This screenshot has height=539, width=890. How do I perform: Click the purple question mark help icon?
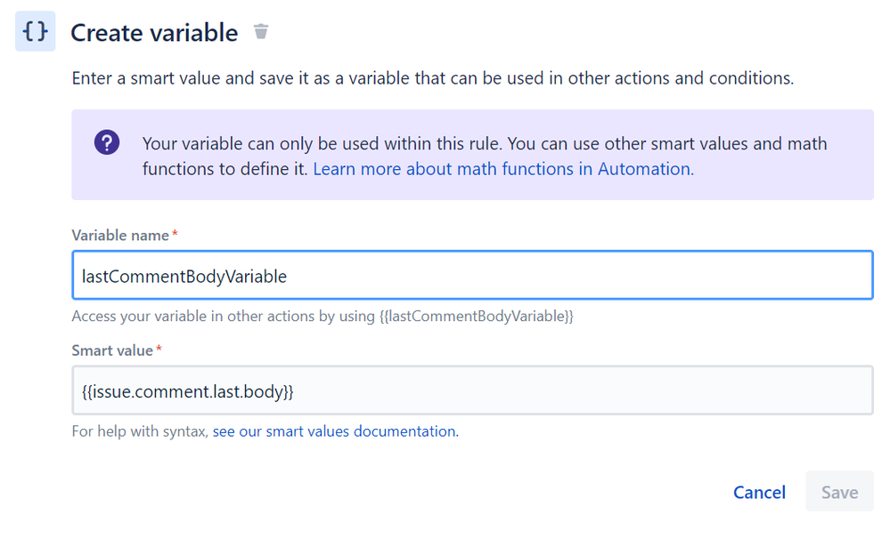click(x=106, y=141)
